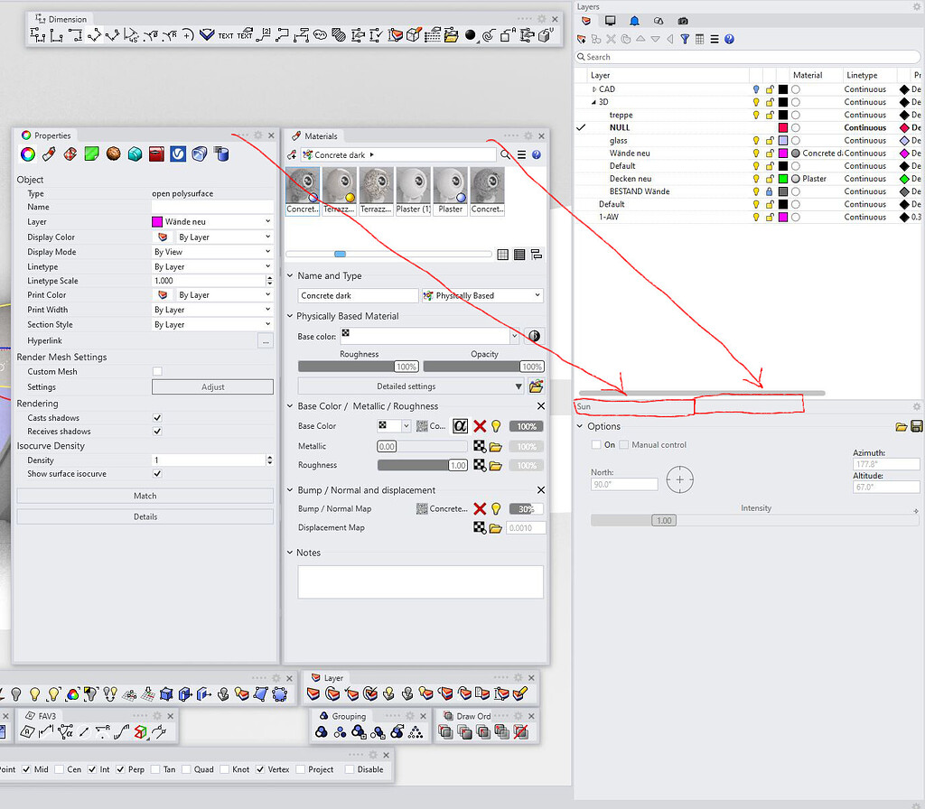Click the Adjust button under Render Mesh Settings
Viewport: 925px width, 809px height.
tap(212, 386)
